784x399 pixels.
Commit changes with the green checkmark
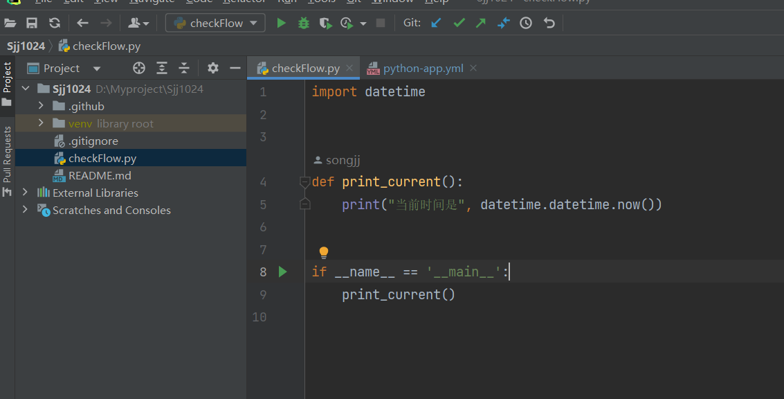point(459,23)
